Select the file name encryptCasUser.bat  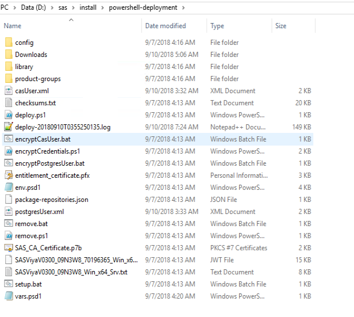point(43,139)
